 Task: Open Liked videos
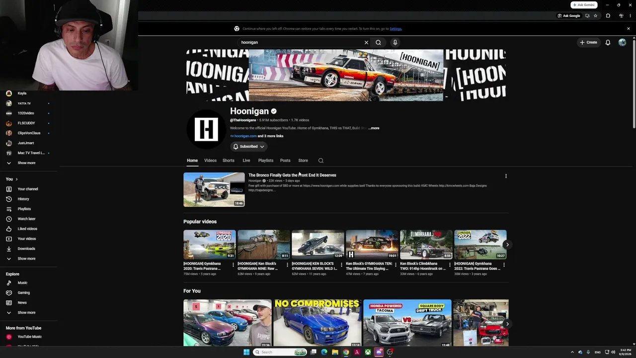pos(27,229)
